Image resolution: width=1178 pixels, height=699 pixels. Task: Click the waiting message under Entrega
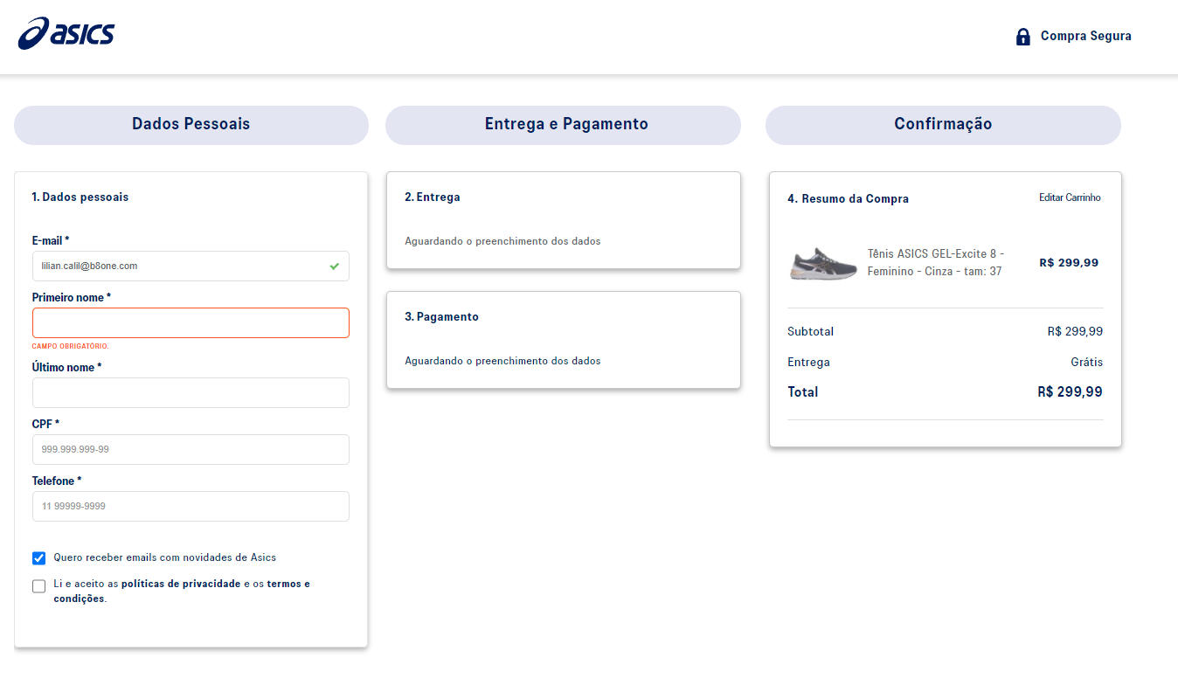[x=502, y=241]
